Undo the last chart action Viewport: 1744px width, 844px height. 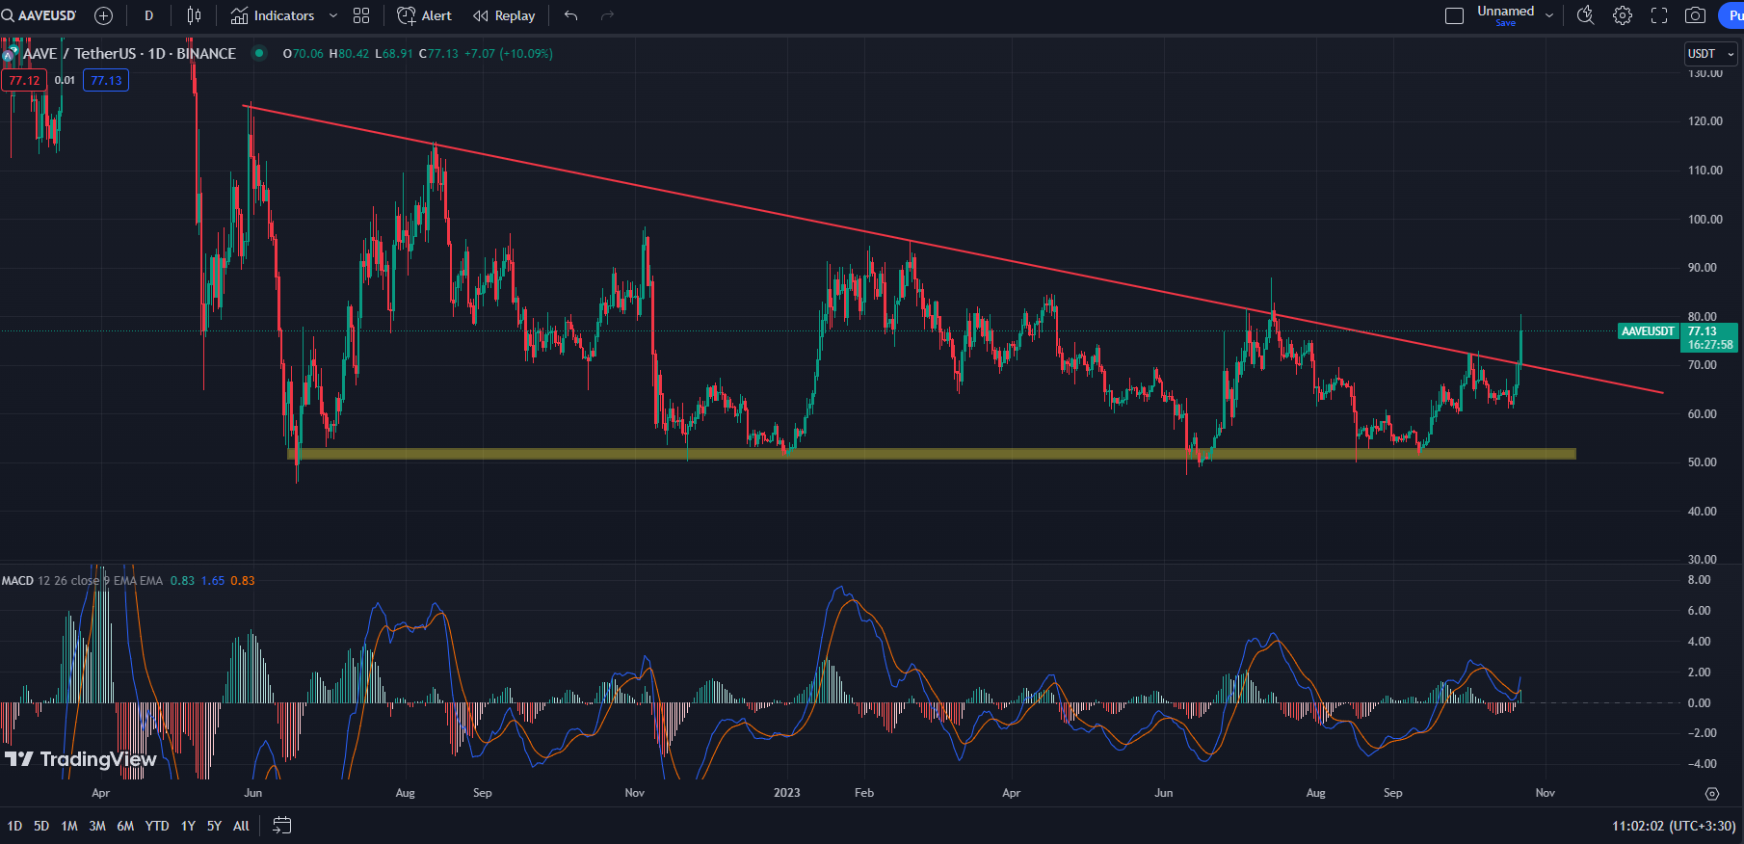tap(570, 15)
